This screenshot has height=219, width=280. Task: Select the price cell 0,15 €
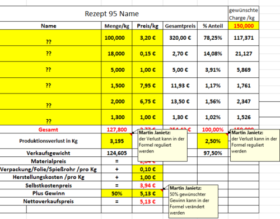pyautogui.click(x=147, y=54)
